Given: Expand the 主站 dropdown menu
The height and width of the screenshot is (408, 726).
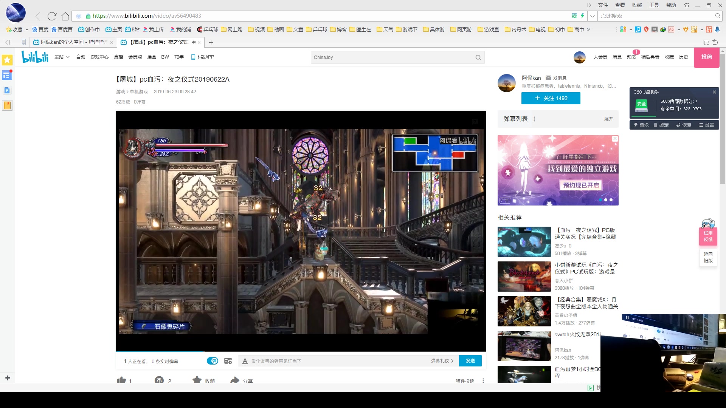Looking at the screenshot, I should (62, 57).
